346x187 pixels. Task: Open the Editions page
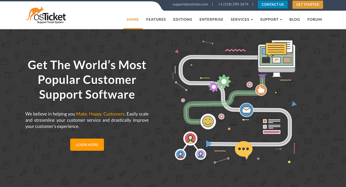[x=183, y=20]
